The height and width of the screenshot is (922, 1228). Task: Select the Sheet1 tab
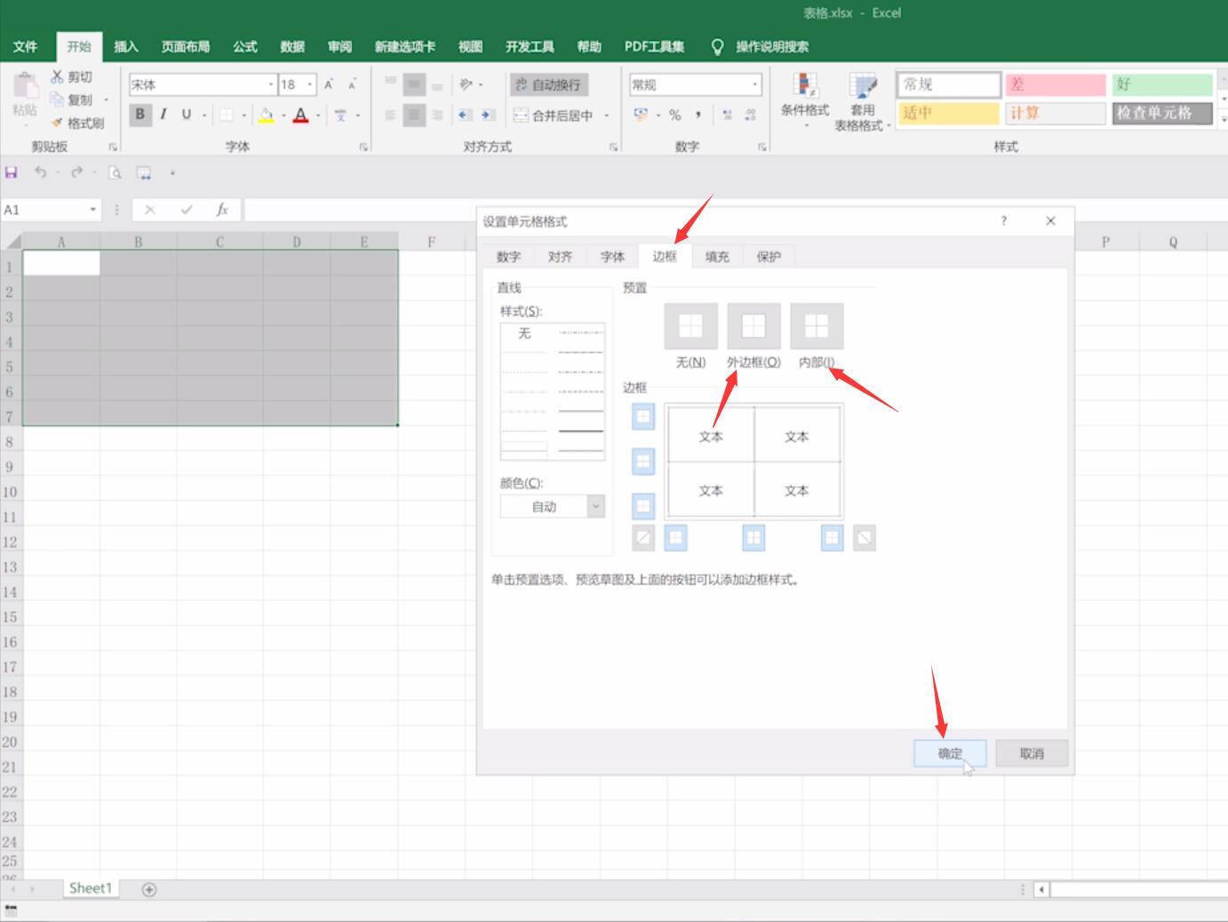click(x=91, y=888)
